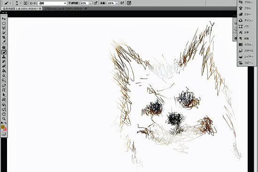Screen dimensions: 258x172
Task: Open the Channels panel (チャン)
Action: click(x=246, y=20)
